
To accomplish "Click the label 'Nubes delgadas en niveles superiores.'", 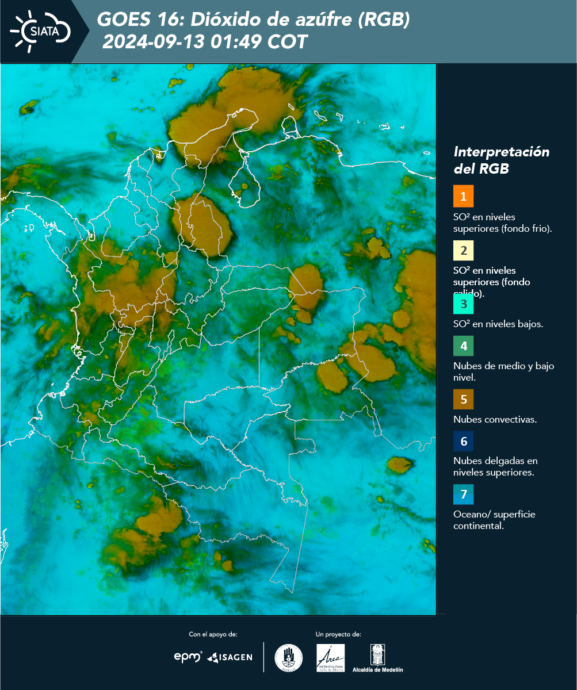I will coord(495,467).
